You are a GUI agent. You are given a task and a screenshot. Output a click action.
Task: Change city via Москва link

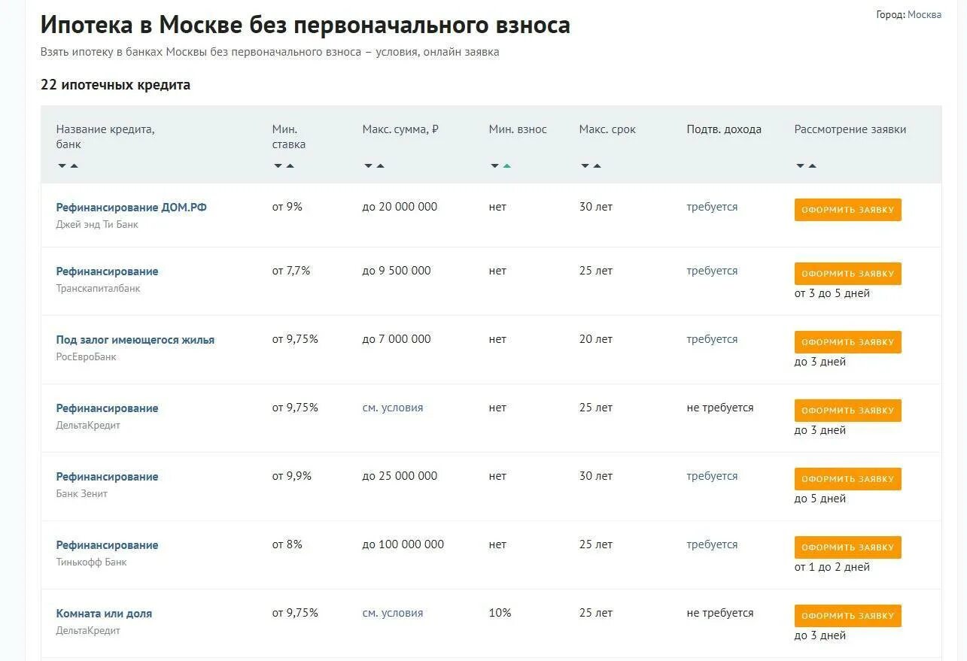coord(924,14)
